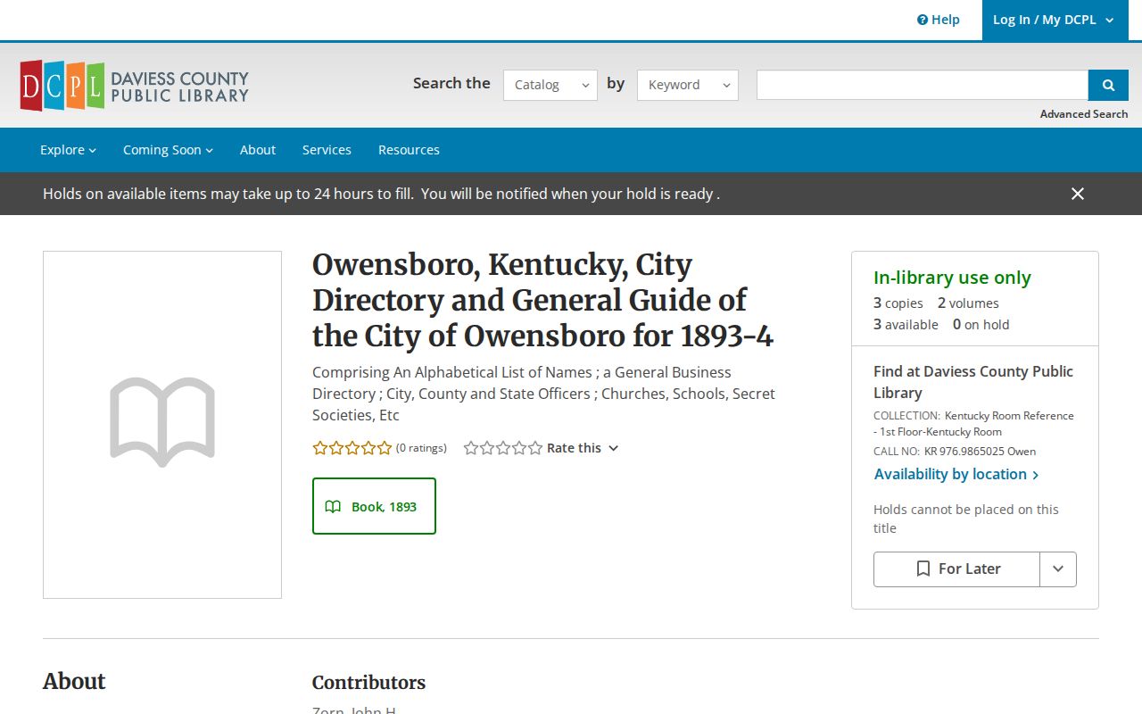Open the Help link with question icon
Viewport: 1142px width, 714px height.
(939, 20)
